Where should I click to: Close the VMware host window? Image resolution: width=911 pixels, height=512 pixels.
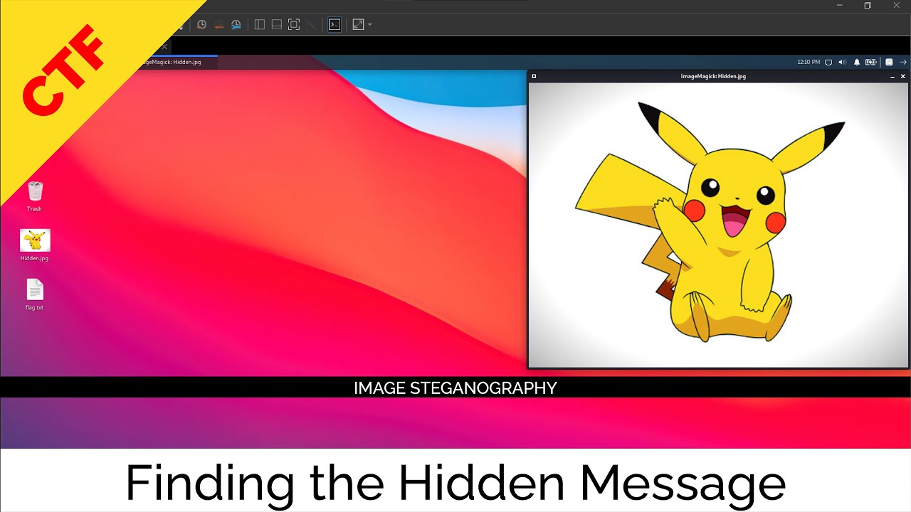[x=897, y=5]
